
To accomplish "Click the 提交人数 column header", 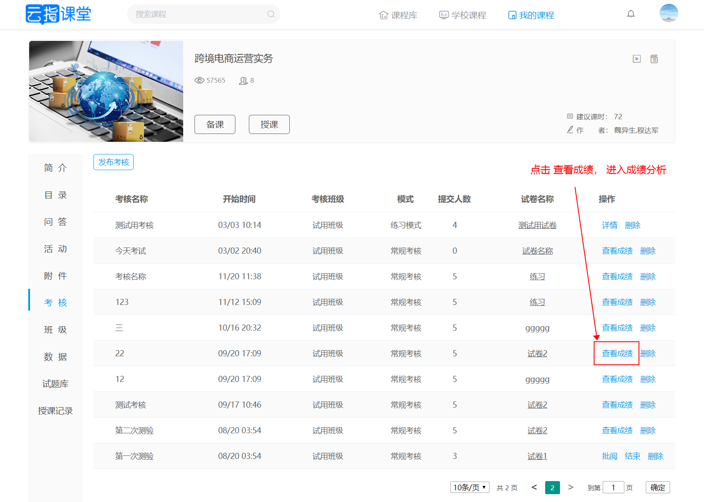I will (454, 199).
